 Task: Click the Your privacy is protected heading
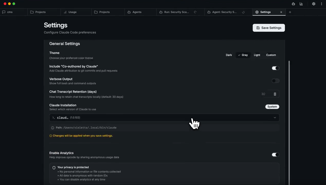(x=73, y=167)
